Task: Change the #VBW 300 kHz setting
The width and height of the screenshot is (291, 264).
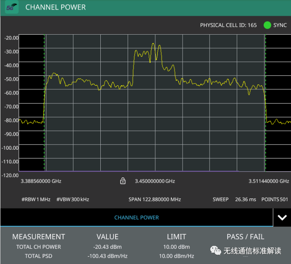Action: [73, 199]
